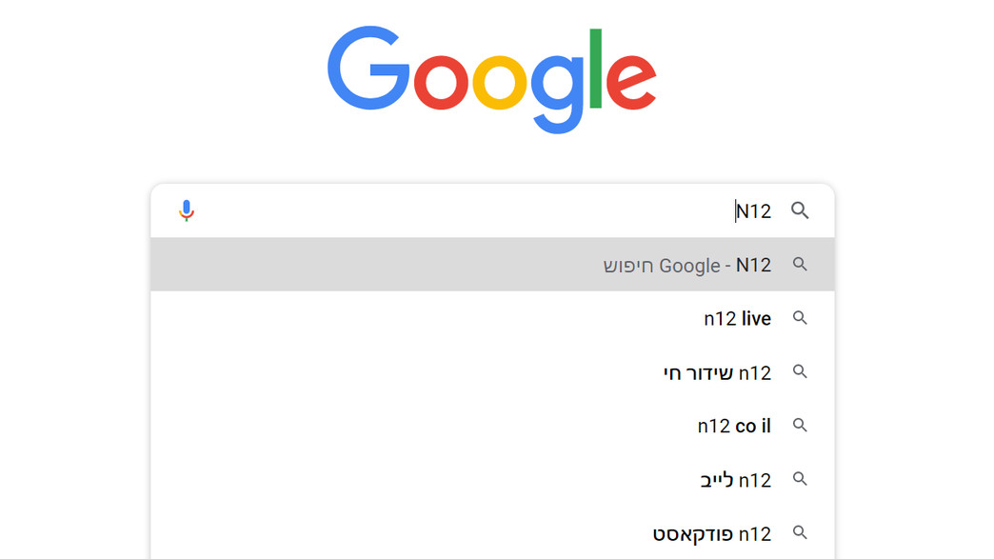Select the 'n12 לייב' suggestion
Screen dimensions: 994x559
tap(733, 479)
